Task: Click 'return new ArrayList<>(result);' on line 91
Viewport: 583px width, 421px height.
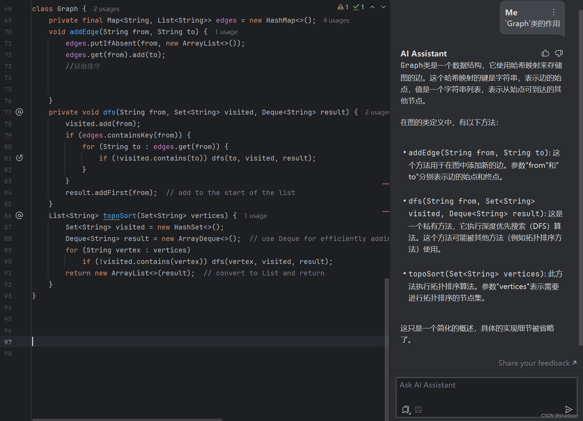Action: (130, 273)
